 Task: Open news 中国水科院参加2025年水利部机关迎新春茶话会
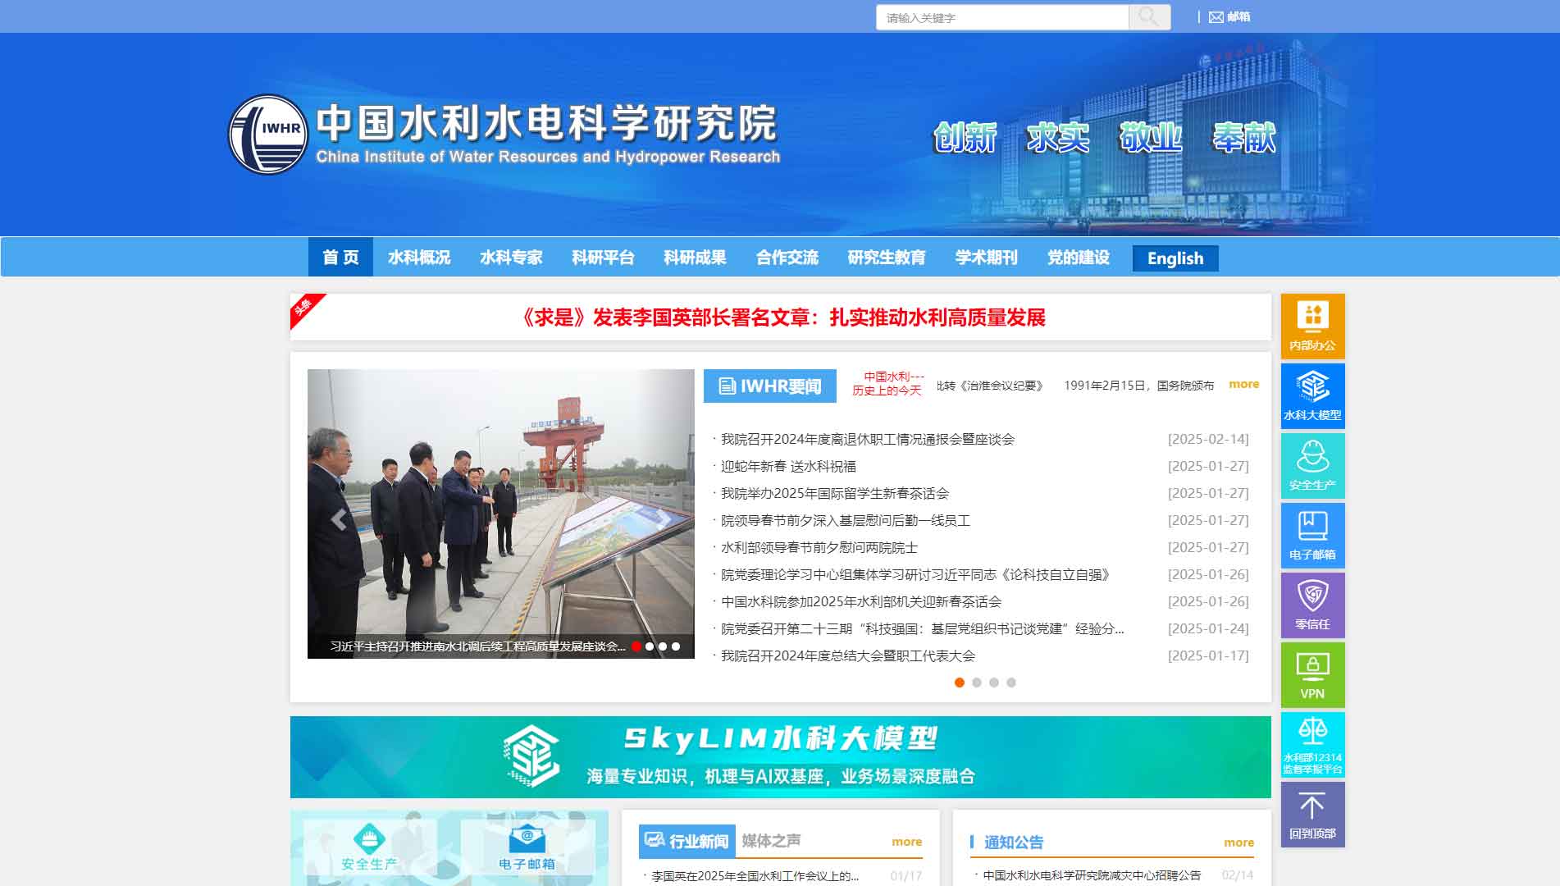861,601
